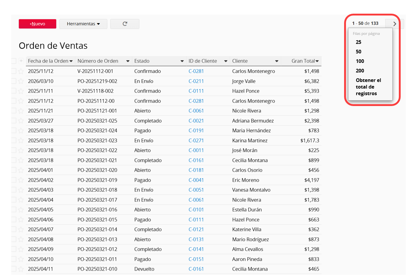Click the +Nuevo button

point(37,24)
